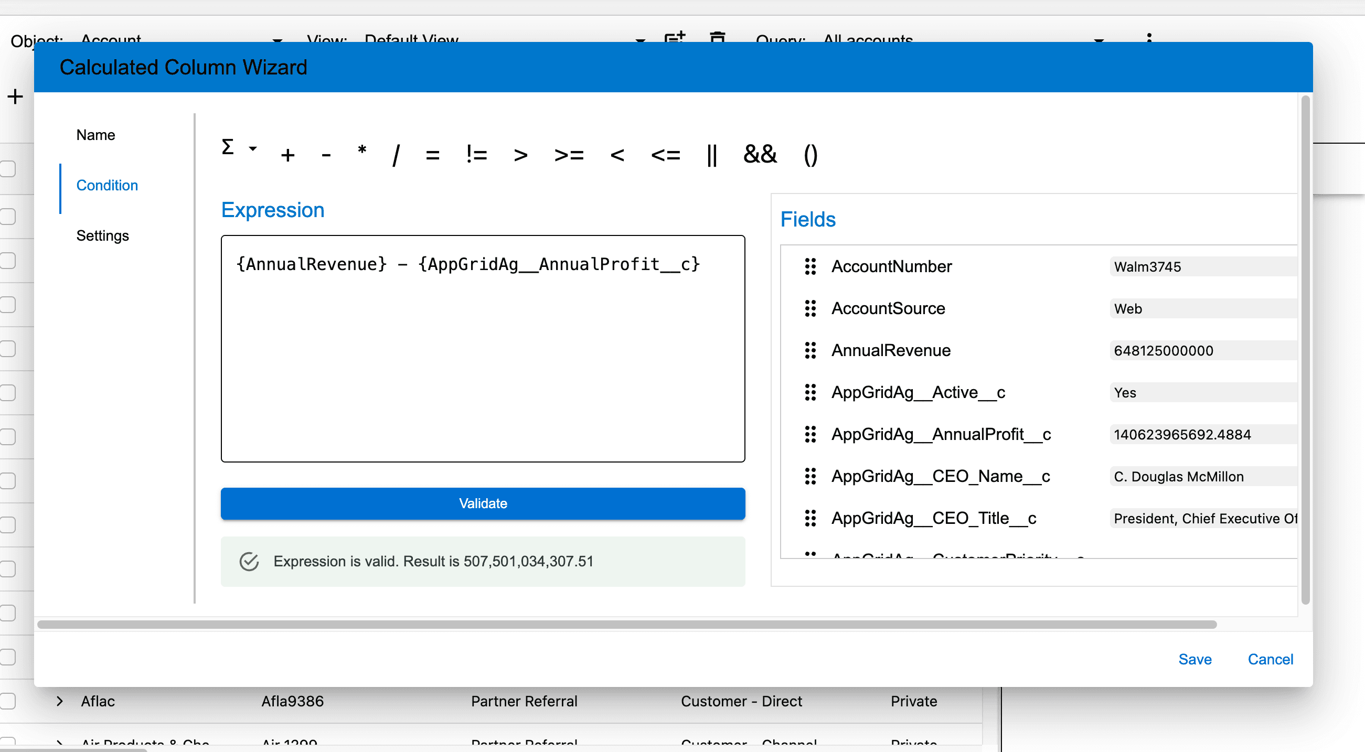The height and width of the screenshot is (752, 1365).
Task: Tick the checkbox just above Aflac row
Action: (7, 657)
